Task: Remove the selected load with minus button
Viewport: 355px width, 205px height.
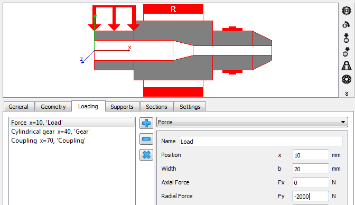Action: 146,139
